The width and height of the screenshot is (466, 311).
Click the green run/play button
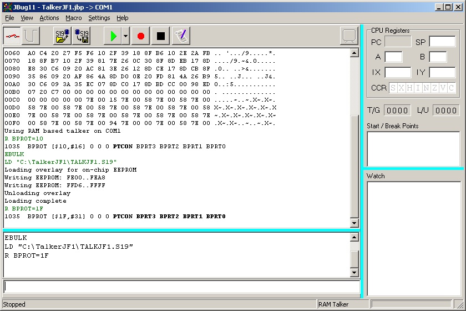(x=113, y=36)
